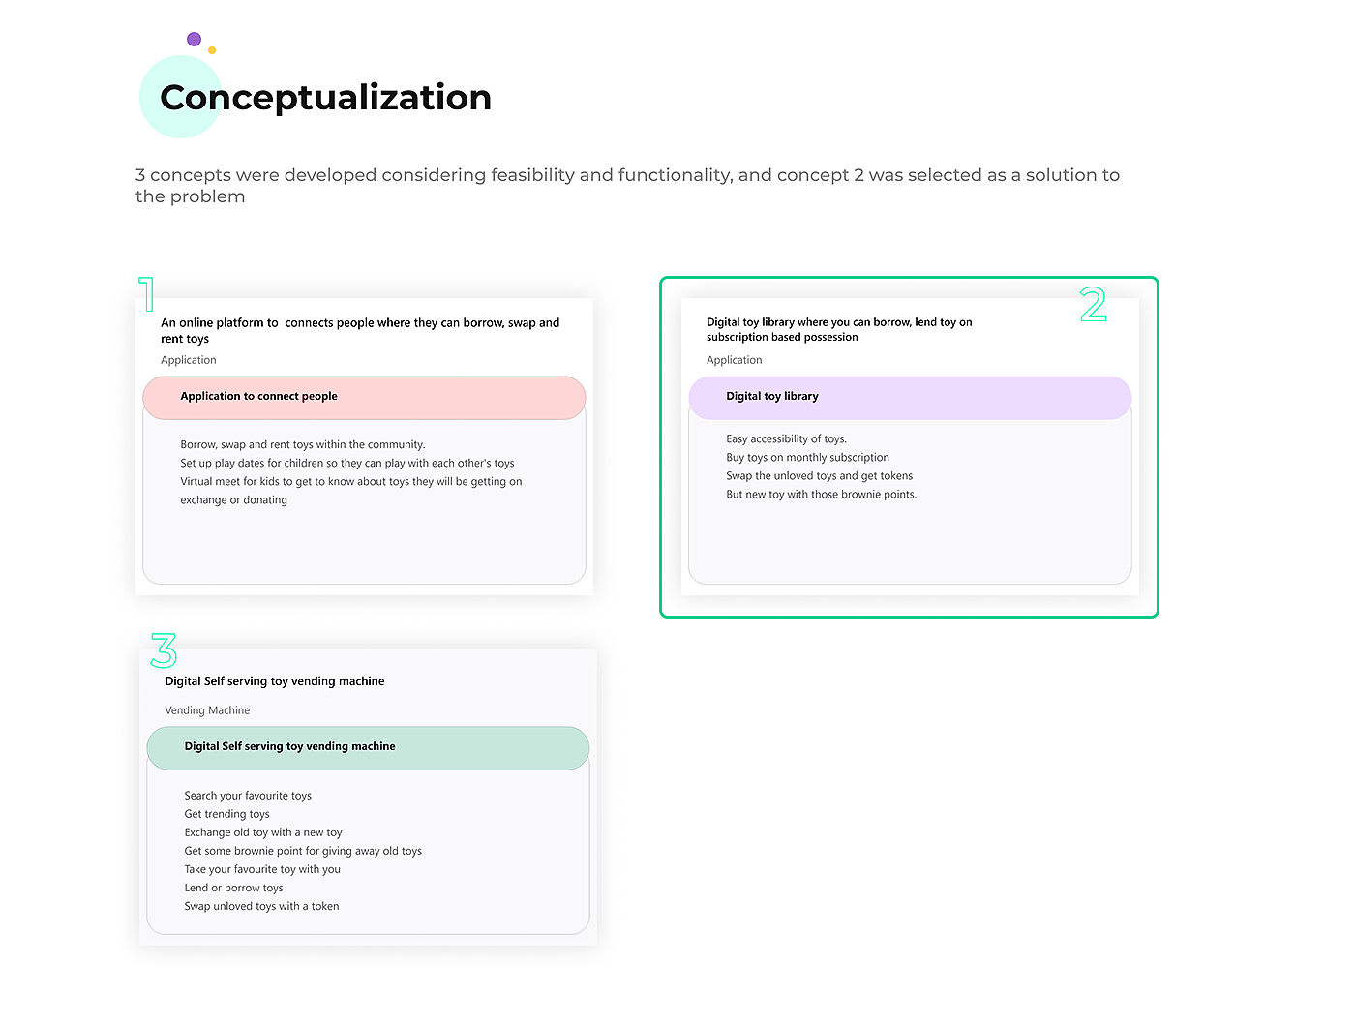Viewport: 1355px width, 1026px height.
Task: Click the '3 concepts were developed' intro paragraph
Action: pos(627,185)
